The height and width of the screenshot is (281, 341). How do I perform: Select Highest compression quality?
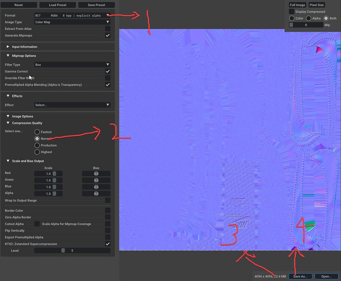point(37,152)
